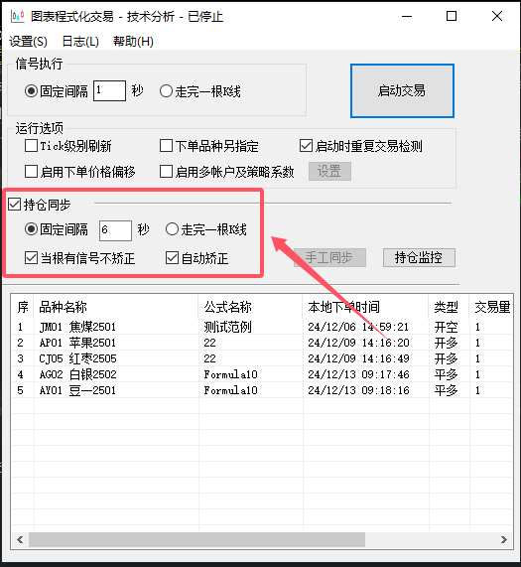
Task: Sort by 交易量 column header
Action: coord(490,307)
